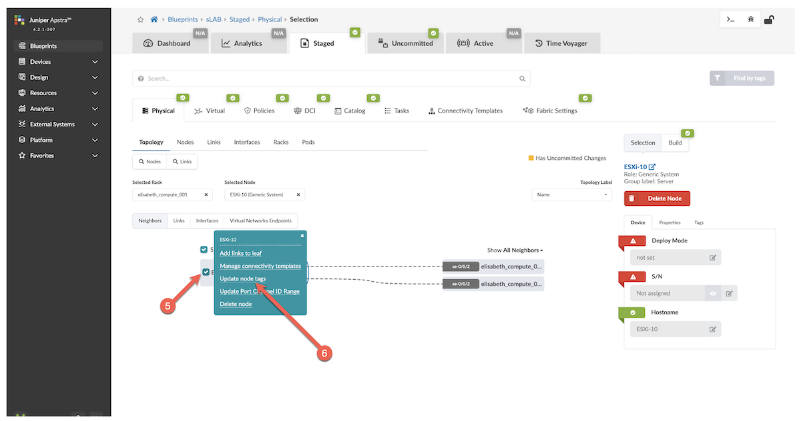Open ESXi-10 external link icon

click(x=652, y=167)
